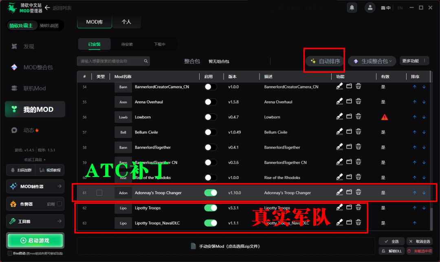This screenshot has height=262, width=440.
Task: Click the 自动排序 button
Action: point(325,61)
